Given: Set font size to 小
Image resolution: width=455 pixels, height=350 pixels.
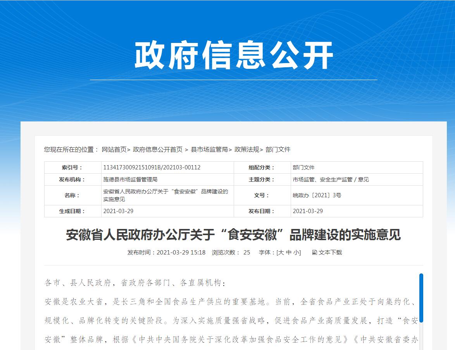Looking at the screenshot, I should tap(296, 253).
